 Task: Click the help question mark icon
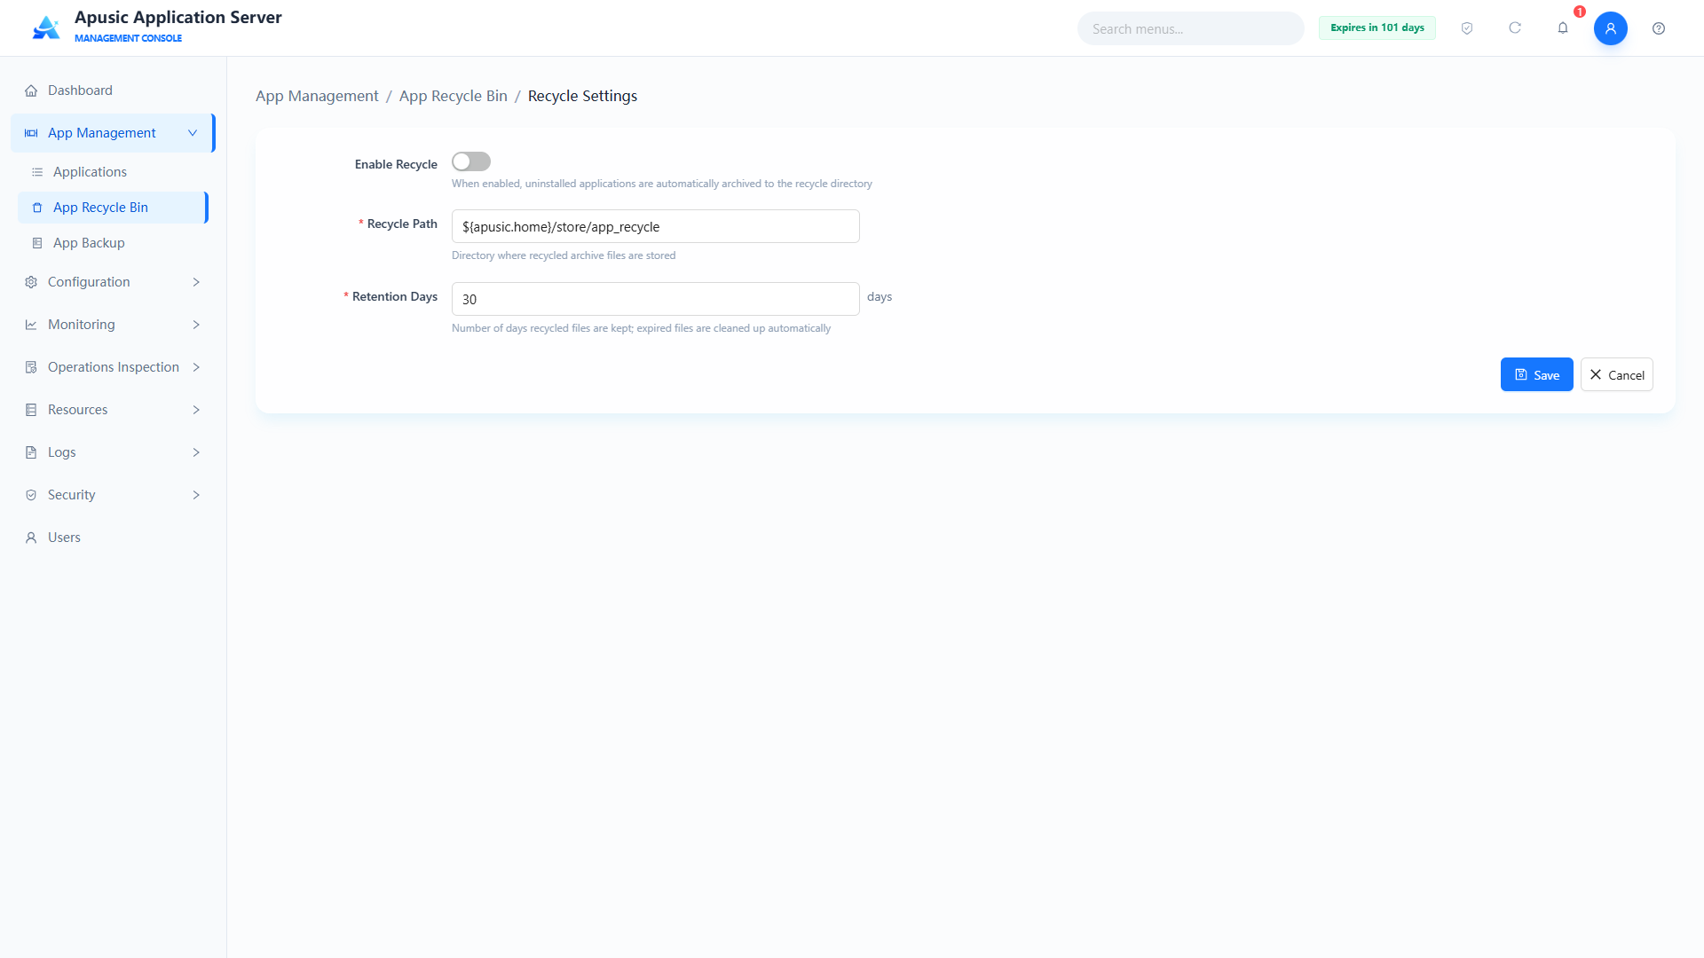(1659, 28)
